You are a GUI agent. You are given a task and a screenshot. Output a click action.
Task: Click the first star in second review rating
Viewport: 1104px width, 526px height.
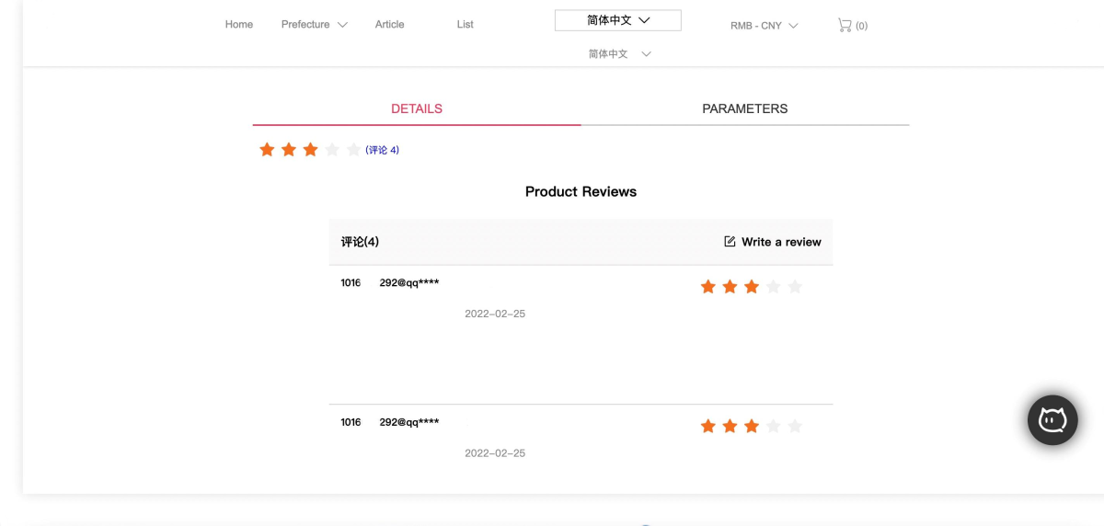click(x=708, y=426)
